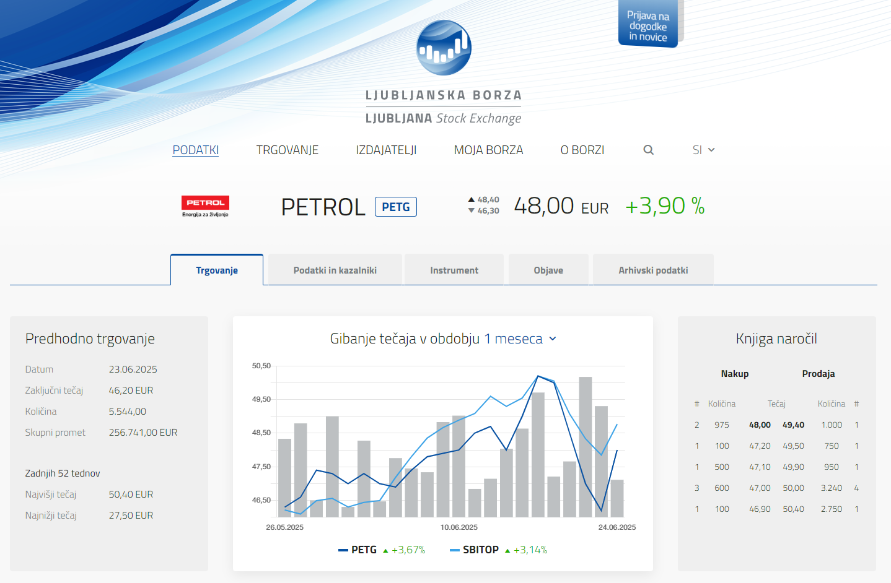
Task: Click the 50,40 EUR 52-week high
Action: 131,494
